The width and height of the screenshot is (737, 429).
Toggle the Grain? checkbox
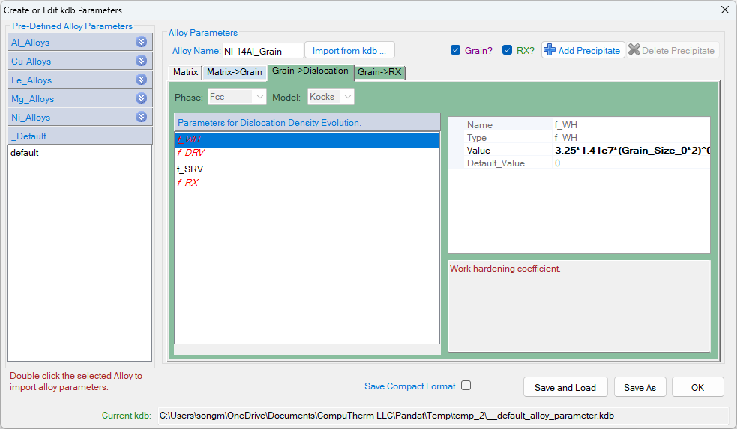(x=455, y=50)
